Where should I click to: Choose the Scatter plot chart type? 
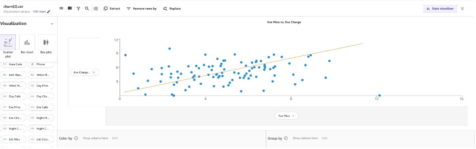tap(8, 47)
